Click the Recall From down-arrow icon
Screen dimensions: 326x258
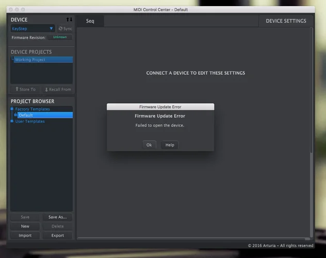46,90
